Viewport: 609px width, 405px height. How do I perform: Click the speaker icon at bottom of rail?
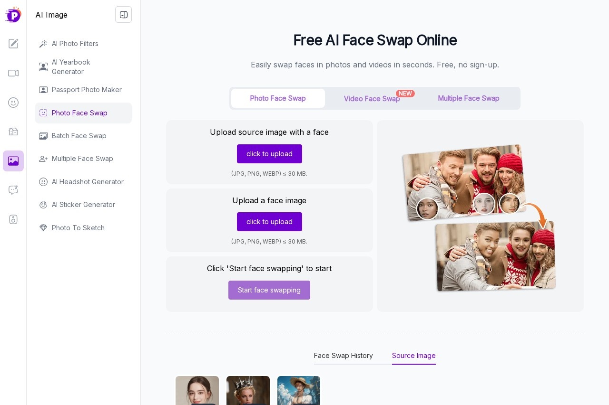(13, 219)
